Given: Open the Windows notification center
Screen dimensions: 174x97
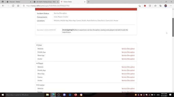Looking at the screenshot, I should pyautogui.click(x=170, y=95).
